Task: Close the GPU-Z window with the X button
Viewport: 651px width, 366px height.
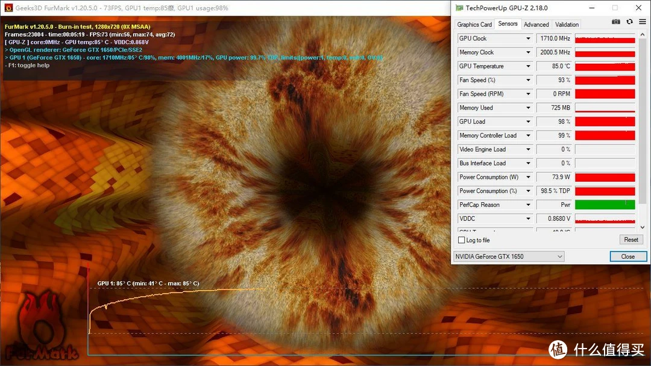Action: (638, 8)
